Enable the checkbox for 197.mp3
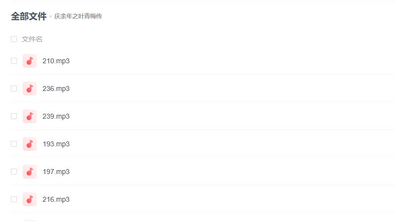The image size is (395, 224). [x=14, y=172]
